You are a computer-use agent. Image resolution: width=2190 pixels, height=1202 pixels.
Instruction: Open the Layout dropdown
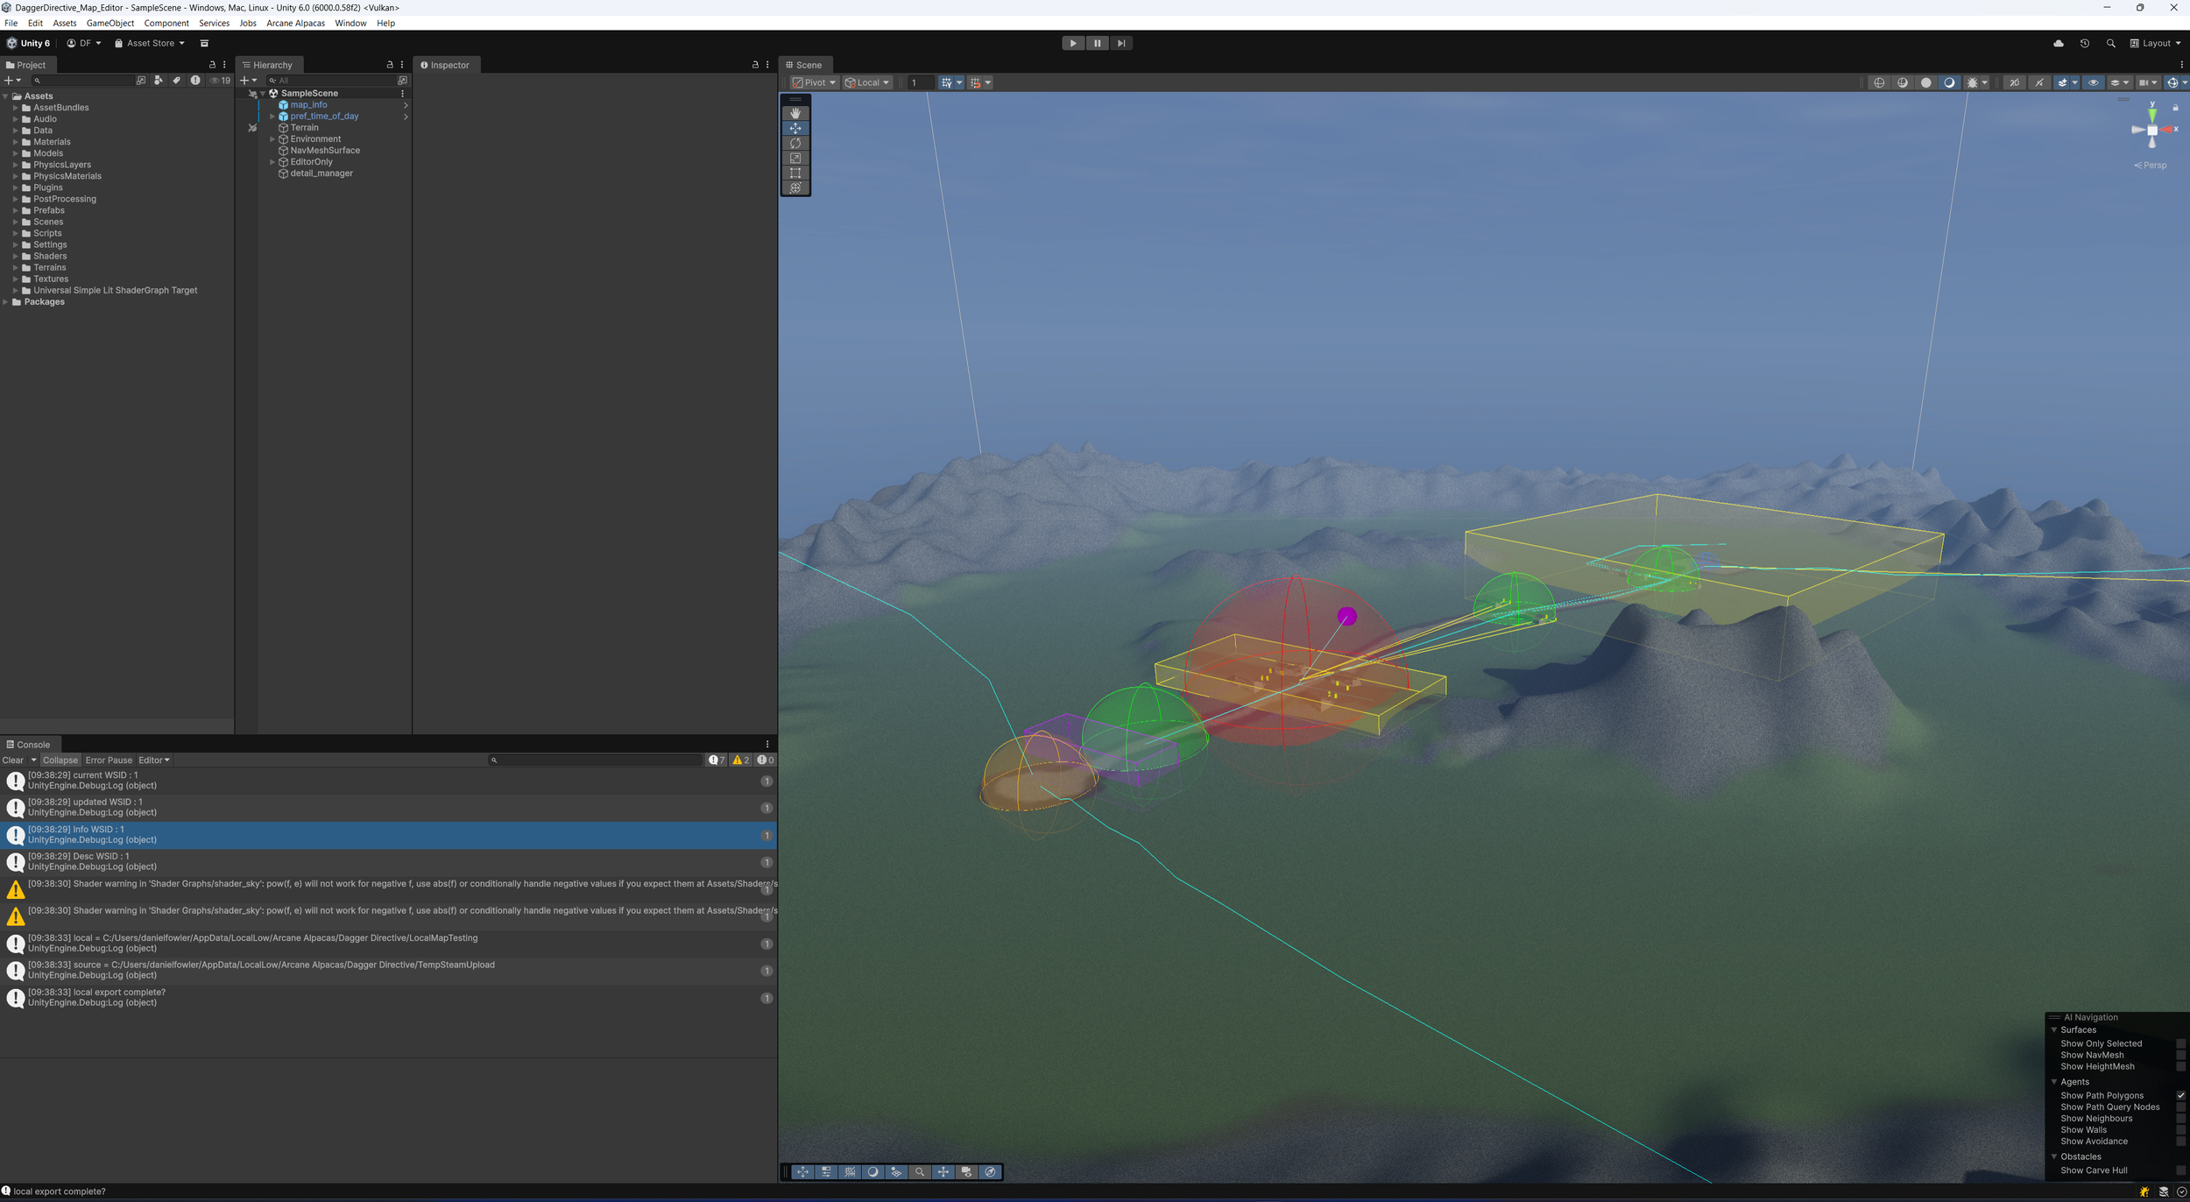point(2155,43)
